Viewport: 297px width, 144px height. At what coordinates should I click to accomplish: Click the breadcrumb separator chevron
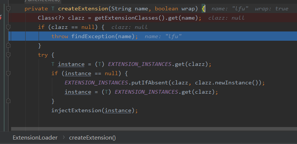coord(63,137)
